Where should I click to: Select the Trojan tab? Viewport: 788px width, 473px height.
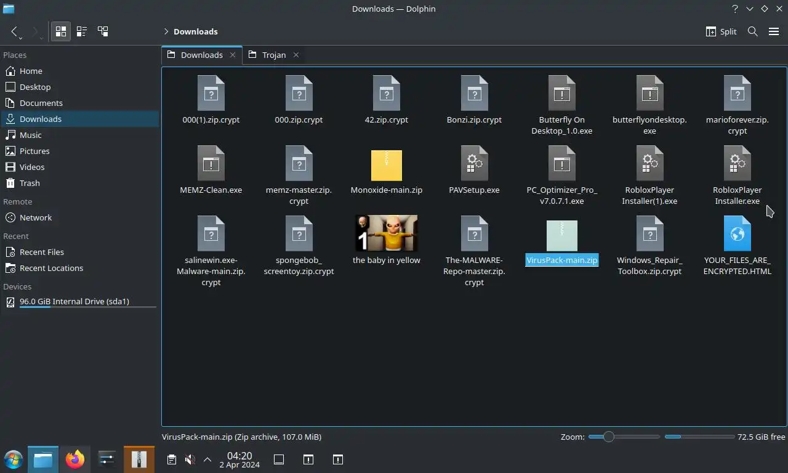coord(274,55)
